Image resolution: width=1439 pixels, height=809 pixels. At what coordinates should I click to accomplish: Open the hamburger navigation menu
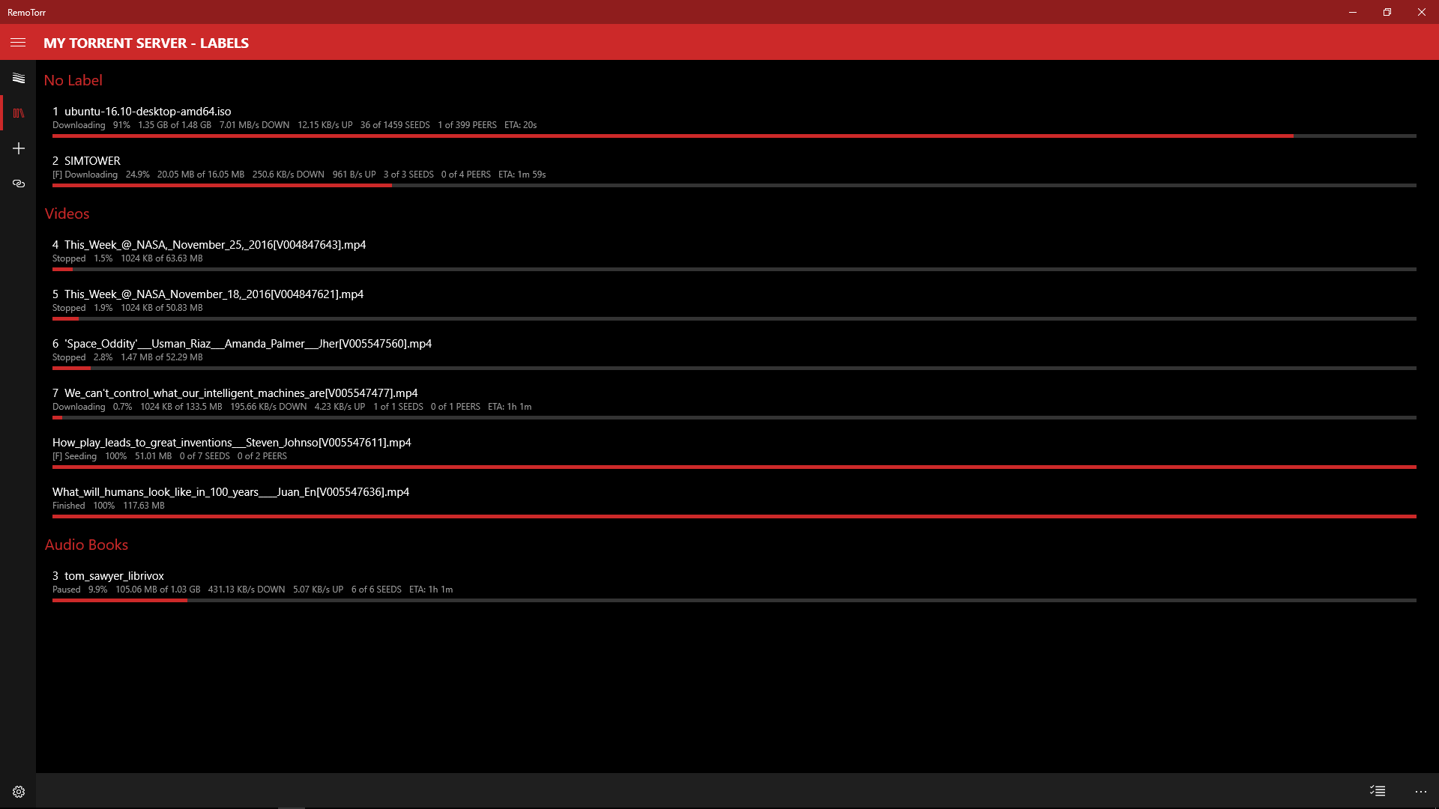point(18,43)
